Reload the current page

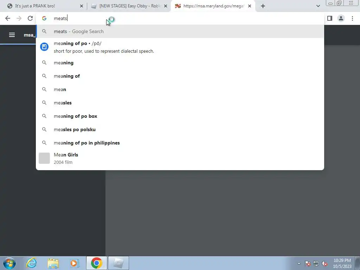30,18
